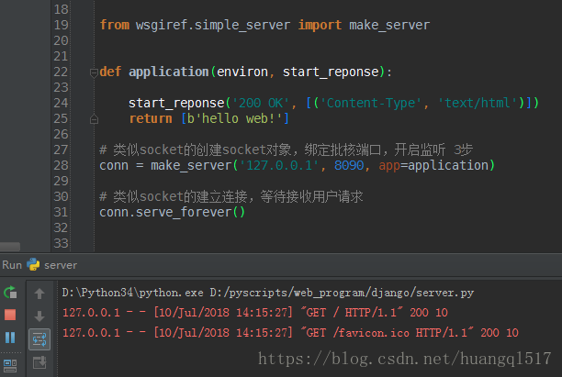
Task: Click the comment on line 27
Action: pos(286,150)
